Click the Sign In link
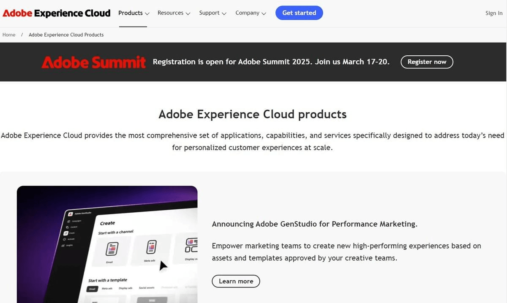 493,13
